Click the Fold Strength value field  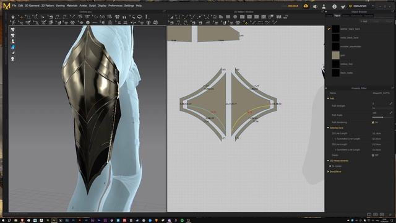click(x=380, y=103)
